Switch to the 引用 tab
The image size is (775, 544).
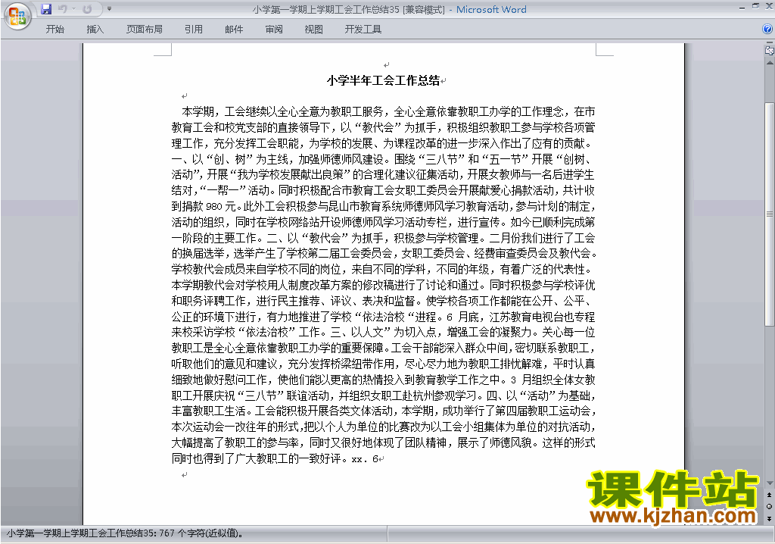194,30
